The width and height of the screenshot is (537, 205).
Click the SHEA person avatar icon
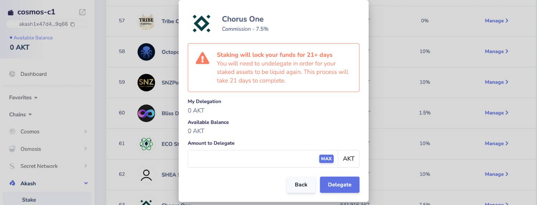click(x=146, y=175)
